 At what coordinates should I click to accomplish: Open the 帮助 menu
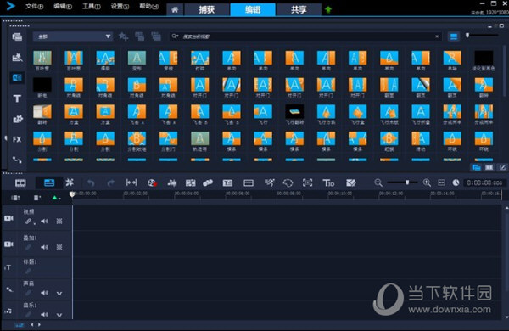148,6
